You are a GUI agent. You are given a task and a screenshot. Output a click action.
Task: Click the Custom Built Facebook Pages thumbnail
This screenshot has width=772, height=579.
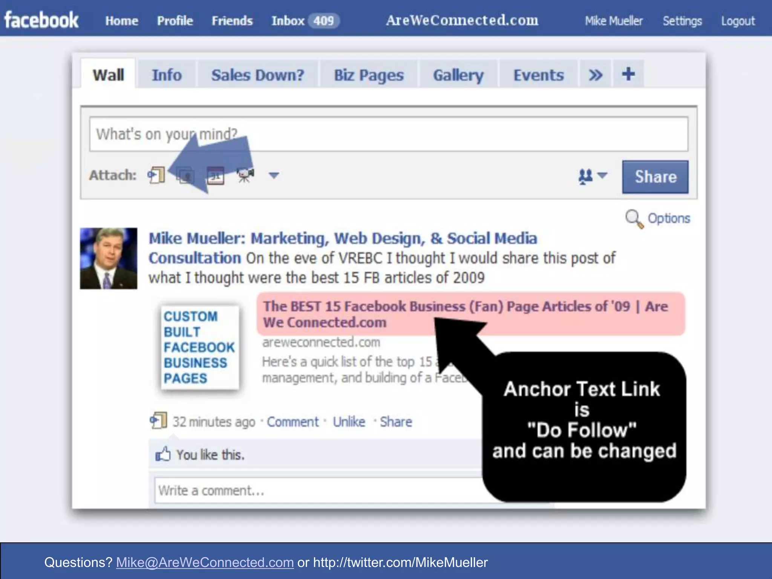(x=199, y=347)
